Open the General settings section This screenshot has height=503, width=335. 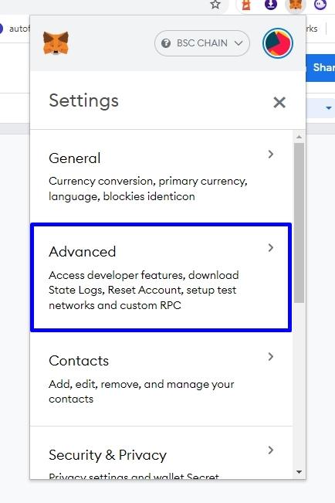tap(161, 176)
